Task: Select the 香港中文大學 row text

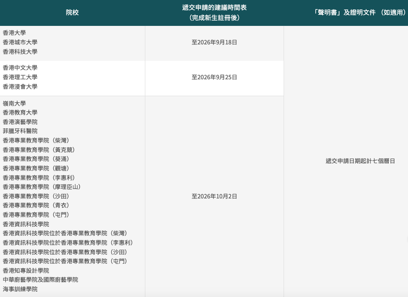Action: [20, 68]
